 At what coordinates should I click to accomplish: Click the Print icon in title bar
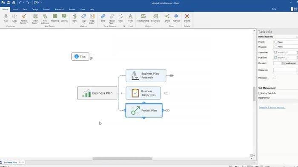[14, 3]
